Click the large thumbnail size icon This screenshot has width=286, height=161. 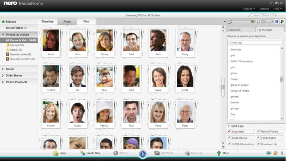point(253,22)
